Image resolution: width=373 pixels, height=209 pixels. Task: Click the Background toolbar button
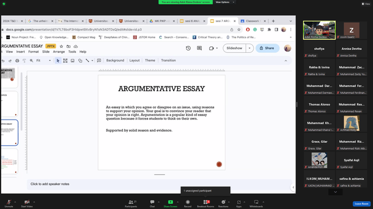pos(115,60)
